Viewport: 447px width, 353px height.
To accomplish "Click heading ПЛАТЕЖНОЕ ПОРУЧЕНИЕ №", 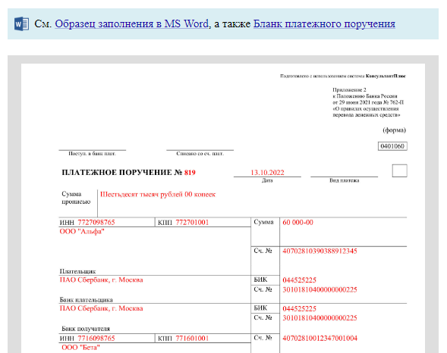I will click(121, 173).
